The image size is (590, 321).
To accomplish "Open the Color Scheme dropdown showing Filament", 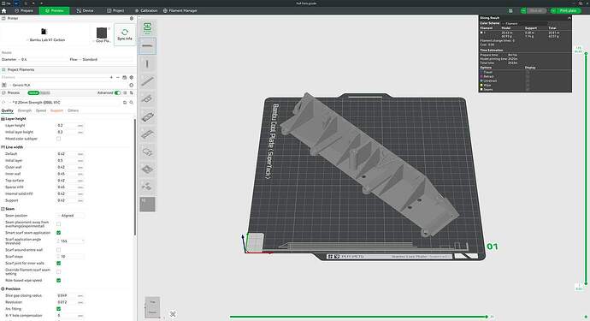I will [524, 23].
